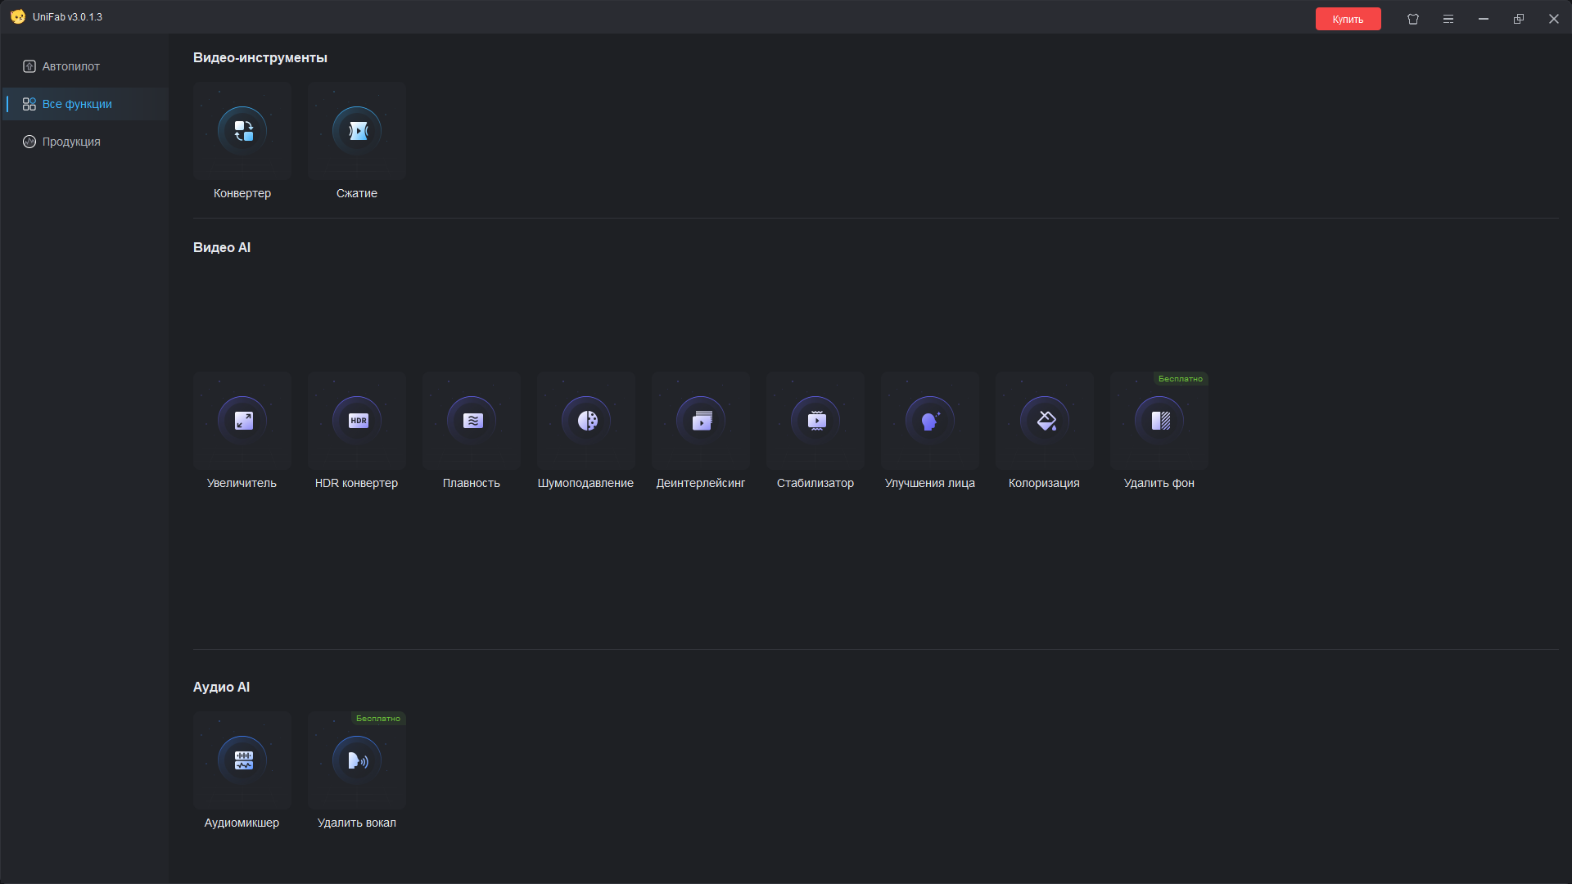Click the UniFab logo icon
Viewport: 1572px width, 884px height.
click(x=17, y=16)
